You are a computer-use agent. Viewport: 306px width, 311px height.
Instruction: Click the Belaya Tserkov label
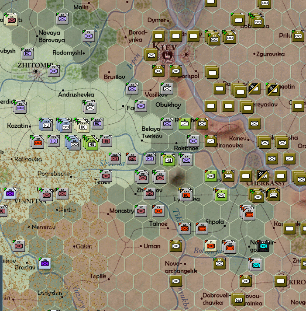coord(152,133)
